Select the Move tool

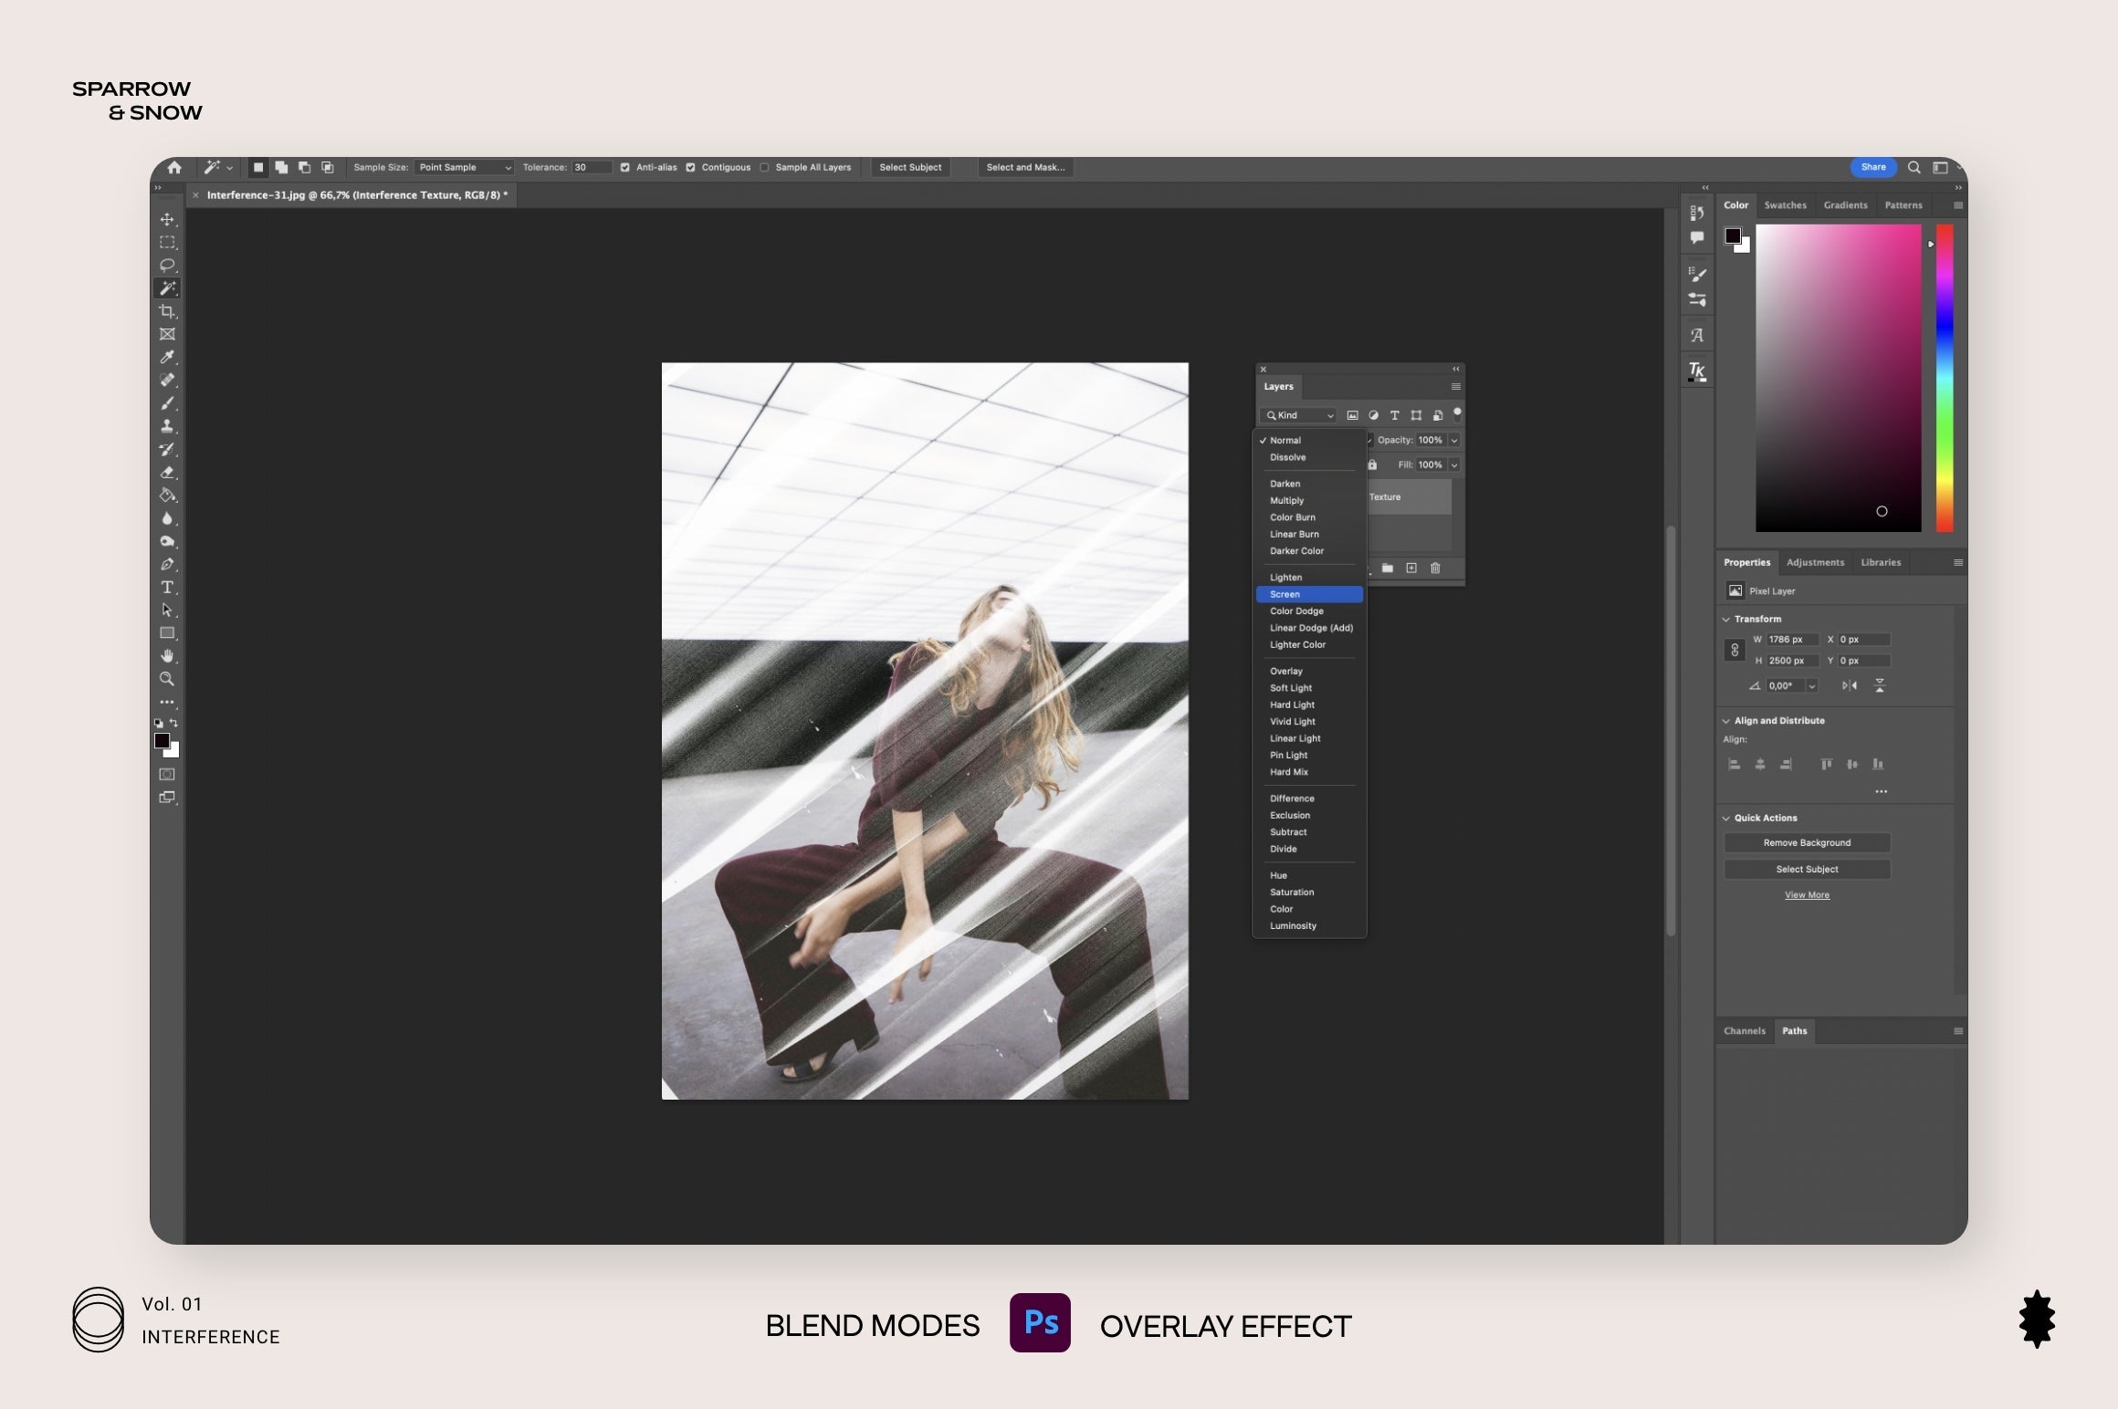(x=167, y=219)
